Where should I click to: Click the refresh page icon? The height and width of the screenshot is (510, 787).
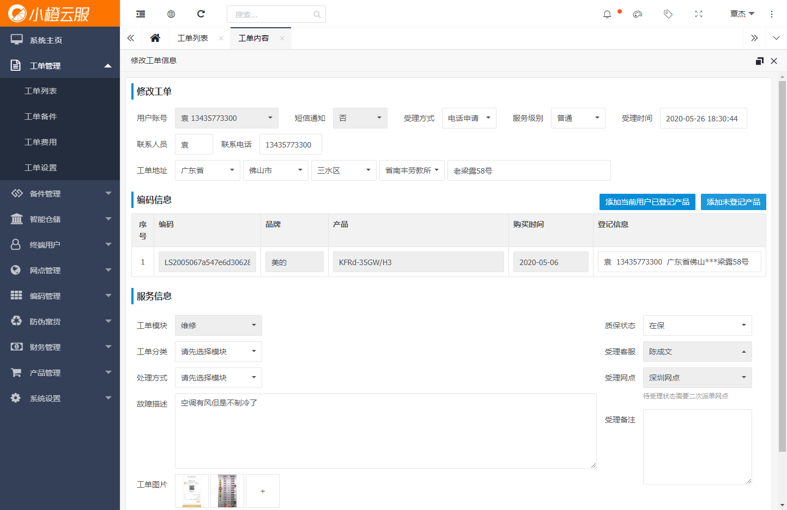point(201,14)
